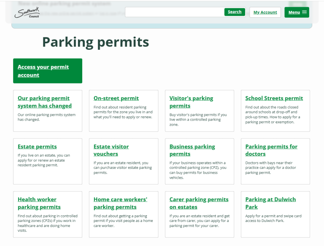The height and width of the screenshot is (246, 324).
Task: Dismiss the banner via top-right green button
Action: [297, 4]
